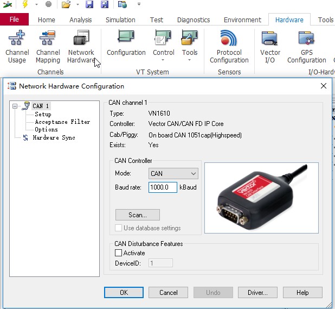Image resolution: width=335 pixels, height=309 pixels.
Task: Open the CAN Controller Mode dropdown
Action: point(173,173)
